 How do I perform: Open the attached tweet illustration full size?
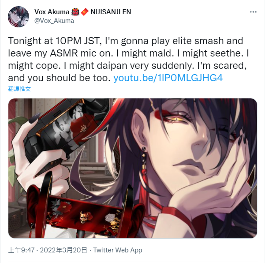133,168
